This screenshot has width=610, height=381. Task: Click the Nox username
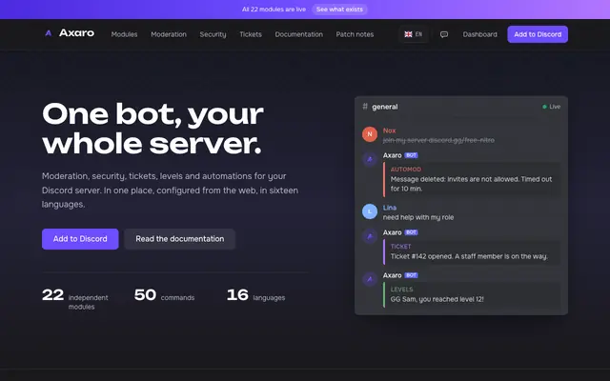pyautogui.click(x=389, y=130)
